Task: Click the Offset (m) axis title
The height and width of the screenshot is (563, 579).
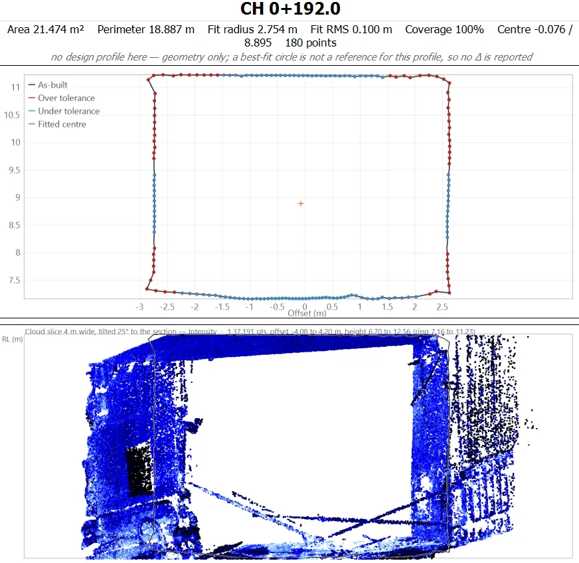Action: (307, 314)
